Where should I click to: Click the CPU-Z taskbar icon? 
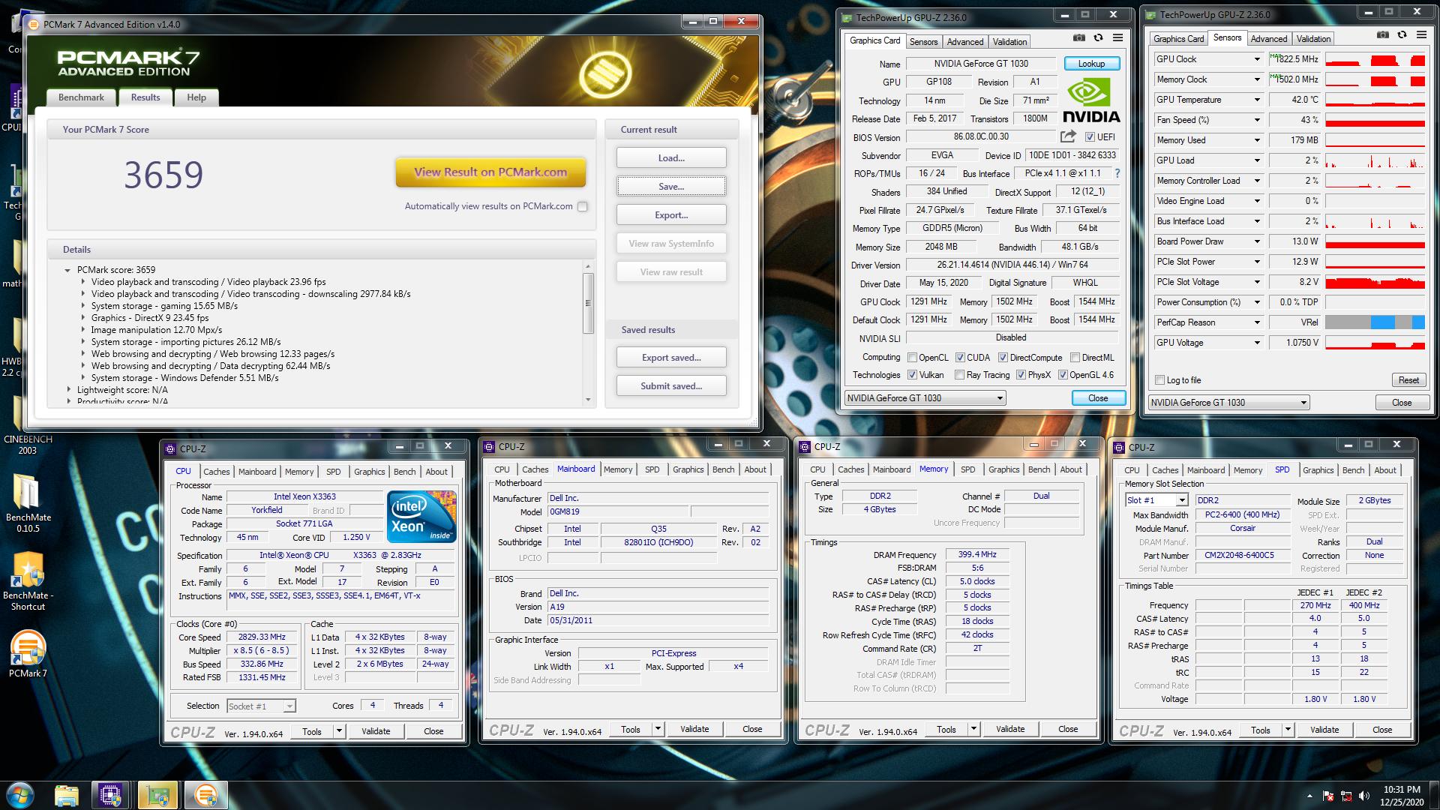(x=110, y=796)
